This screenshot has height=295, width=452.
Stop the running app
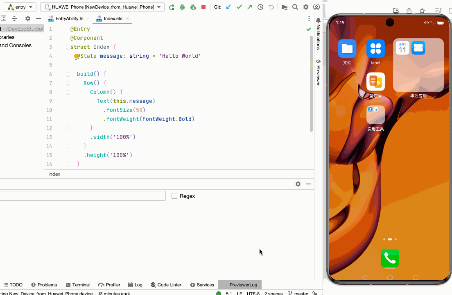[x=203, y=7]
